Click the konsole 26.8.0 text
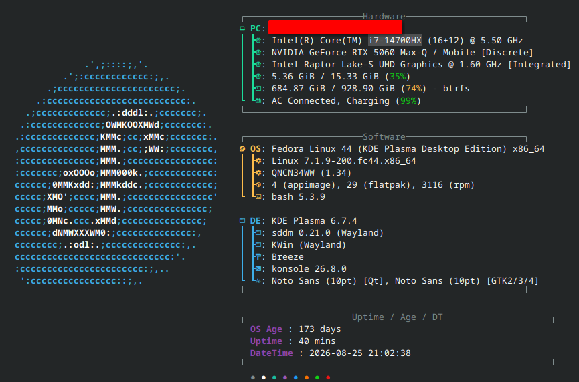Viewport: 579px width, 382px height. pos(309,269)
